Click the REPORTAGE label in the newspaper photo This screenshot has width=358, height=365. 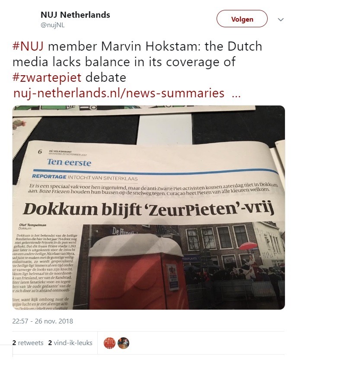point(49,176)
